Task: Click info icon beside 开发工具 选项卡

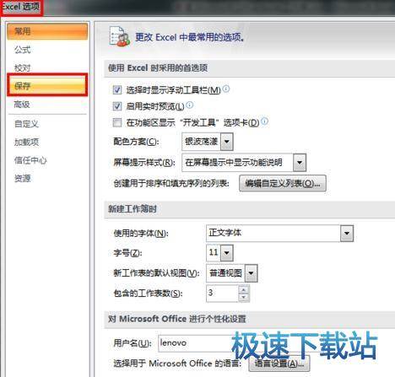Action: 265,121
